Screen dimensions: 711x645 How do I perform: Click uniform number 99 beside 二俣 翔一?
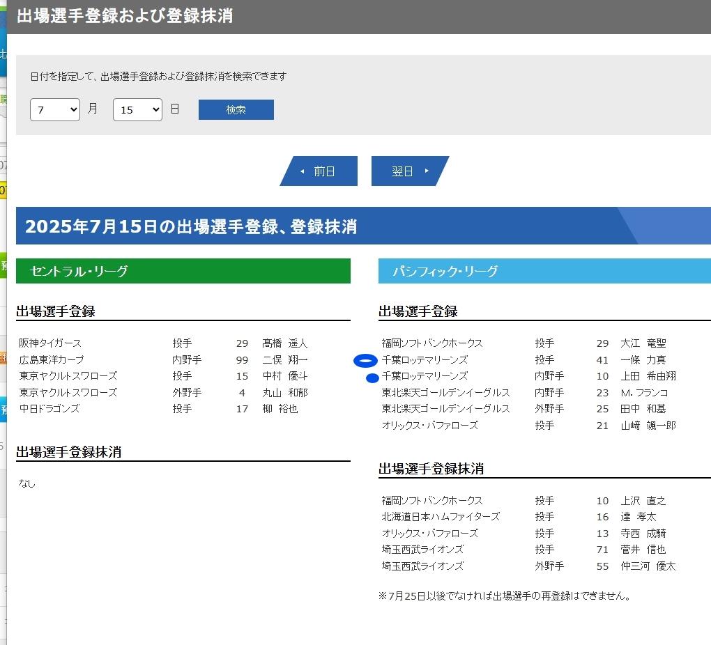click(x=242, y=360)
